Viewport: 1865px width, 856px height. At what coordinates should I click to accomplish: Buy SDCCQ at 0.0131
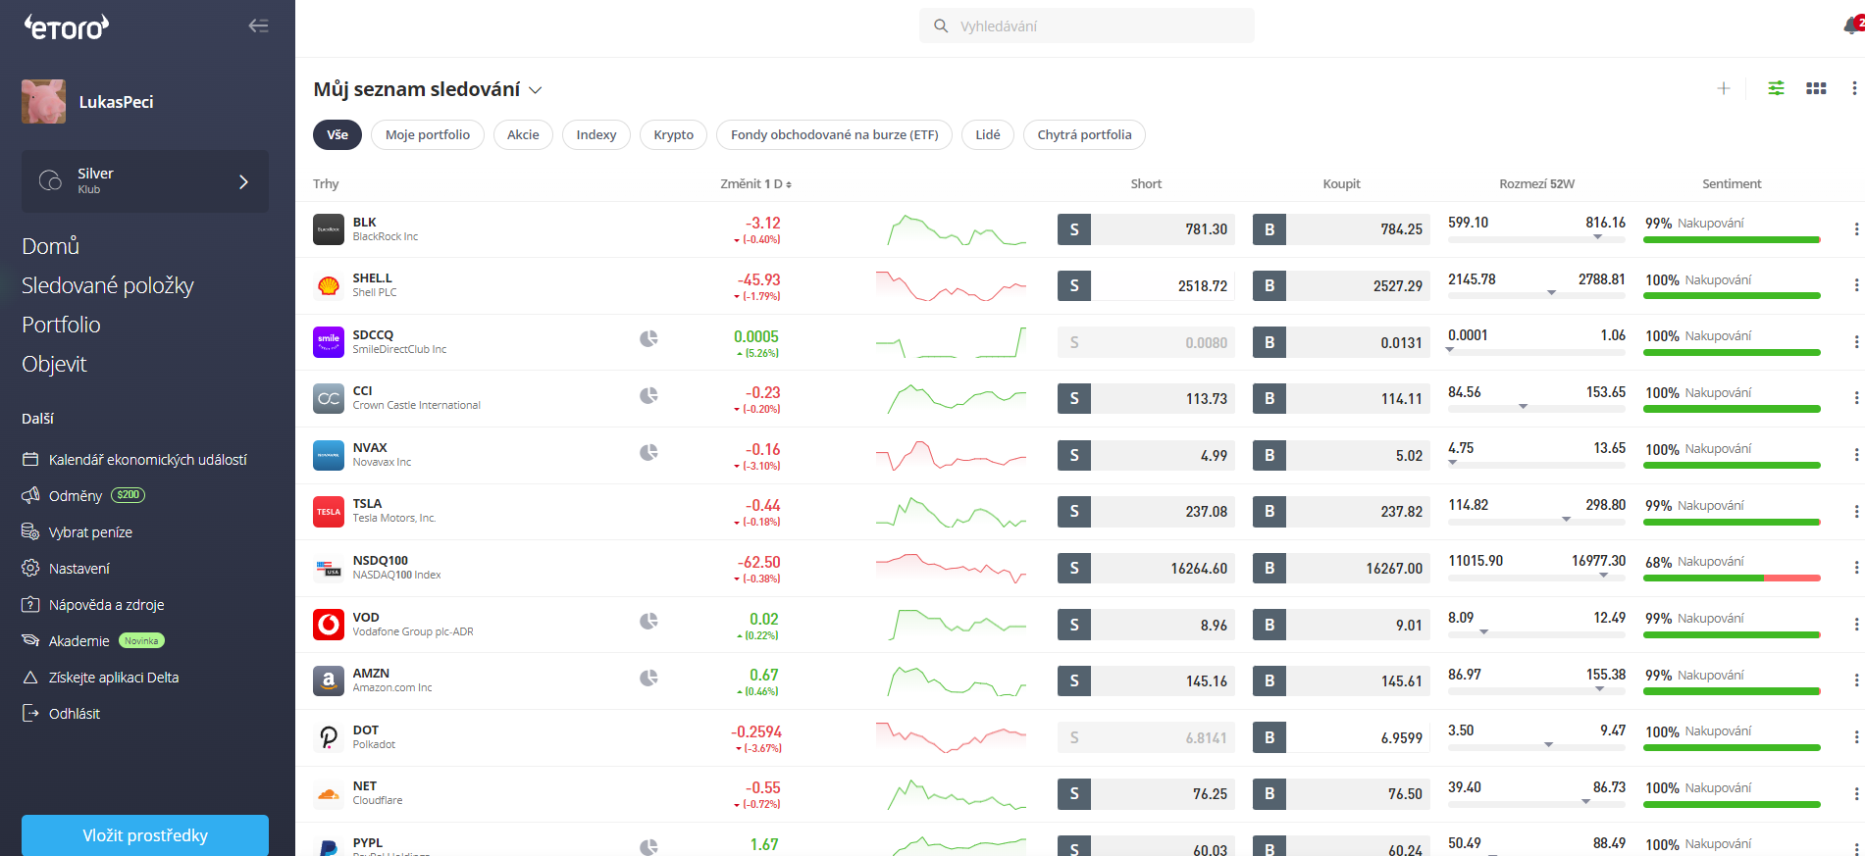click(x=1341, y=342)
